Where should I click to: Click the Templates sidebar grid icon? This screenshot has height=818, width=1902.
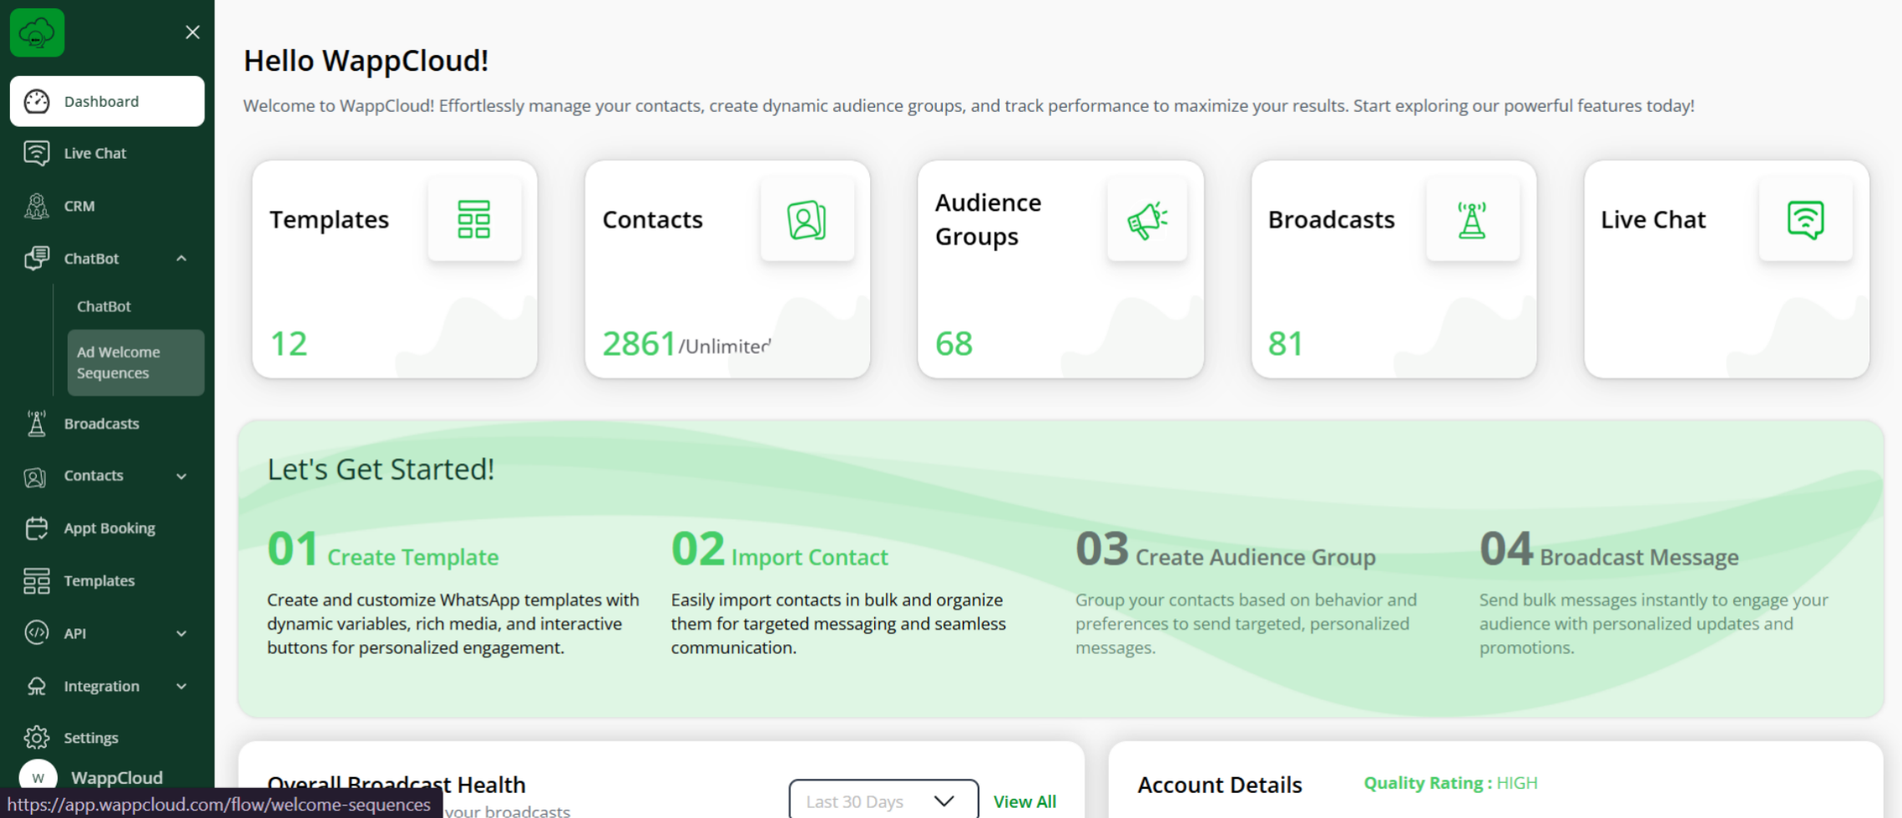click(37, 580)
